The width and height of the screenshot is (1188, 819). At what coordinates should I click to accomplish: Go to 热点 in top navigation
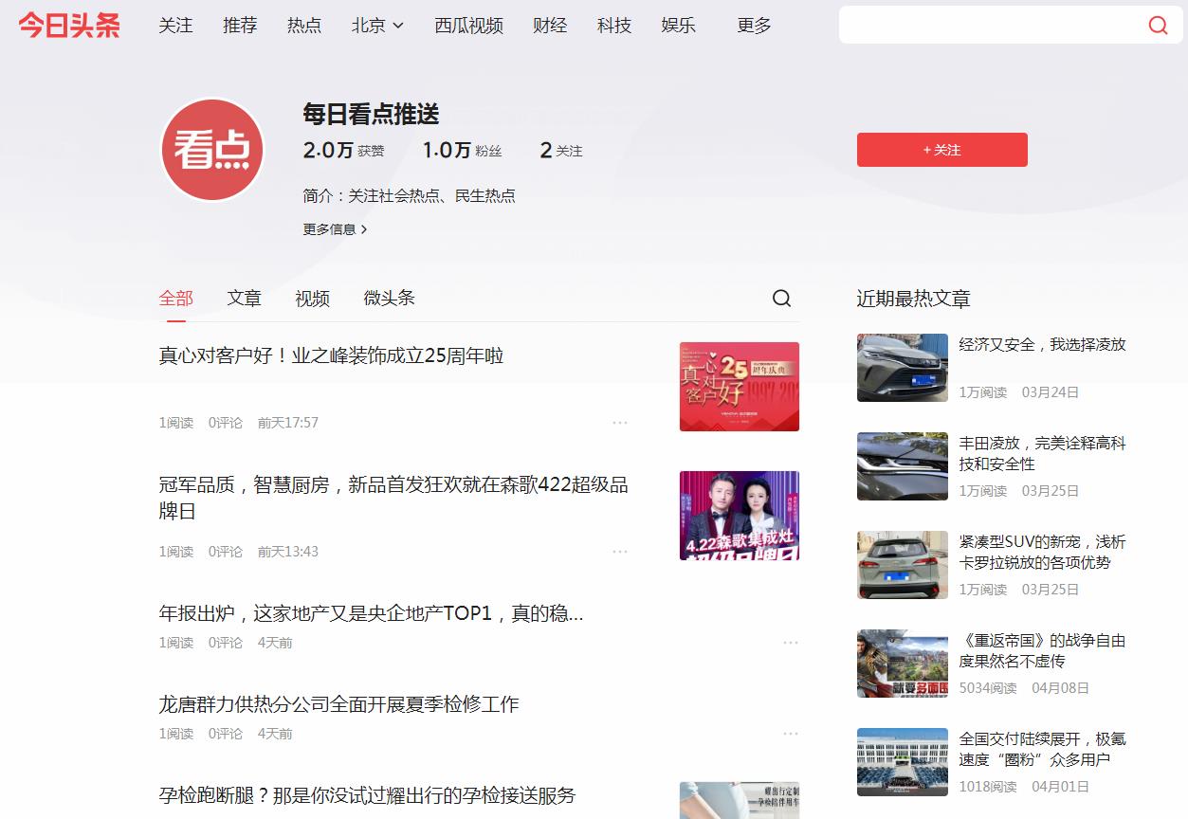304,26
